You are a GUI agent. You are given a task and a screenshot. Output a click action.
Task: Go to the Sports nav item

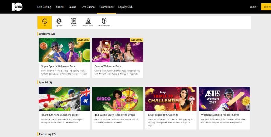click(x=60, y=7)
